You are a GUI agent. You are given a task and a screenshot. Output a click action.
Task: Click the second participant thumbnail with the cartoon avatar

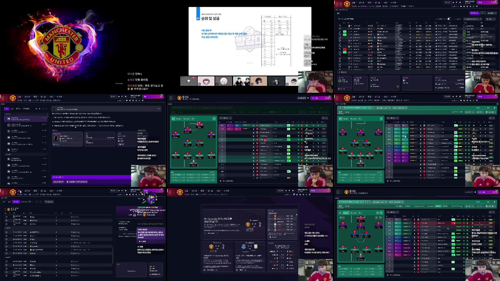[x=206, y=81]
